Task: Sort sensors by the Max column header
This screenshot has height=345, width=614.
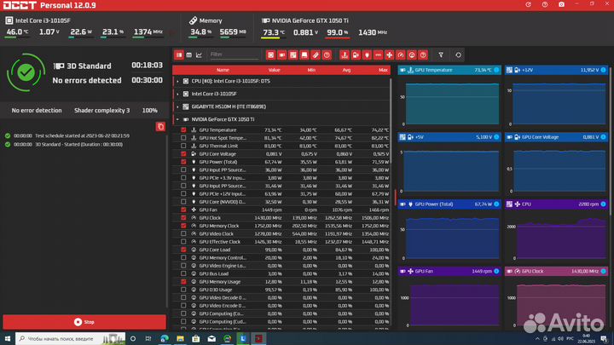Action: [383, 70]
